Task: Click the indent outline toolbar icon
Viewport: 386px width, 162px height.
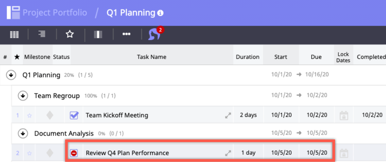Action: (x=42, y=34)
